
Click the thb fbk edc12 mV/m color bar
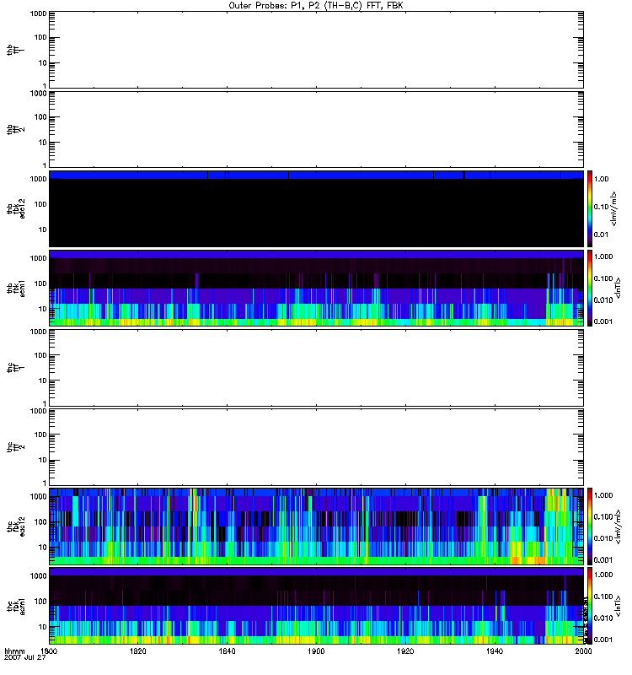pos(591,208)
